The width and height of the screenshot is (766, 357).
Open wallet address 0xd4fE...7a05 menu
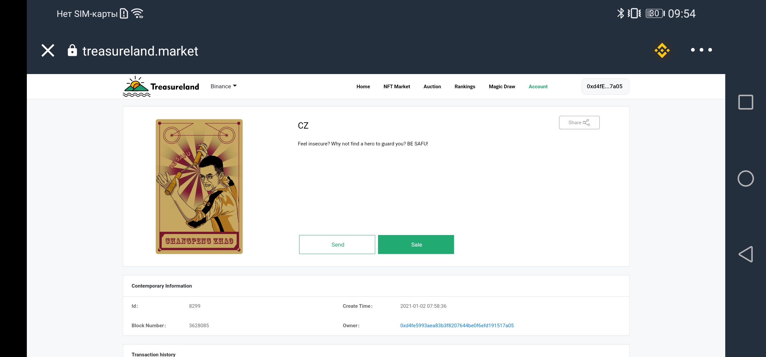click(x=605, y=87)
